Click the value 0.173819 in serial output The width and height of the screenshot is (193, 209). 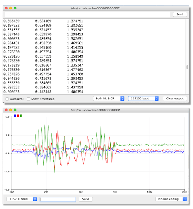coord(11,65)
